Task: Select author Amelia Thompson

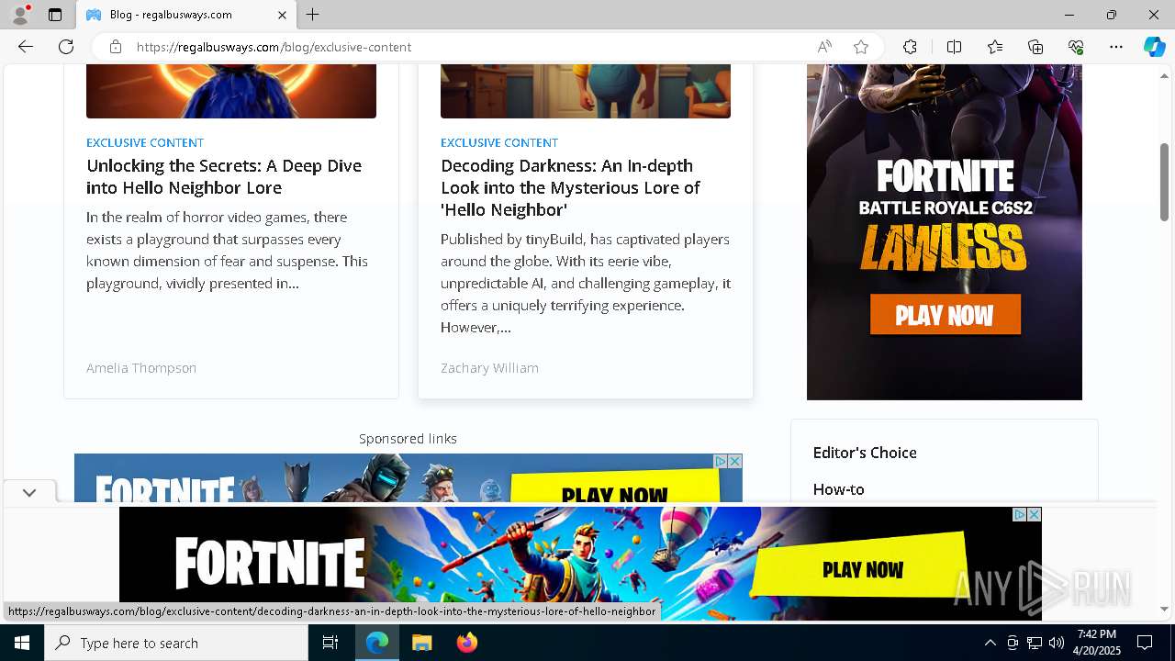Action: pyautogui.click(x=141, y=368)
